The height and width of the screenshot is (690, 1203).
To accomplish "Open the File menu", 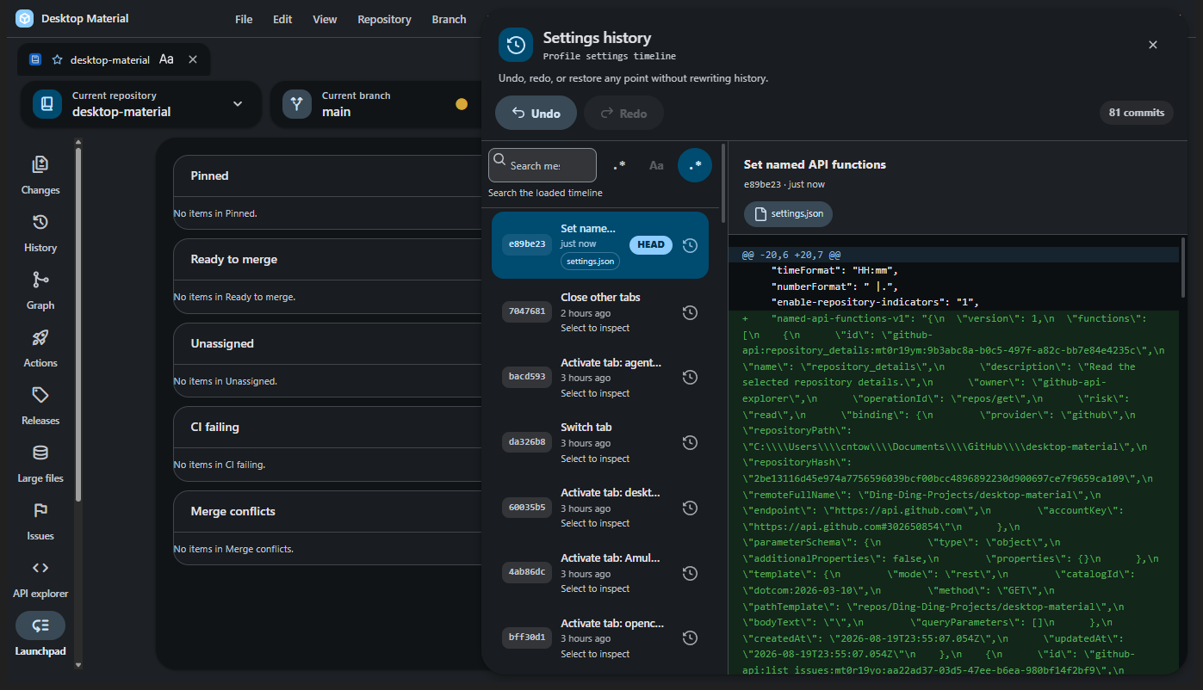I will tap(244, 19).
